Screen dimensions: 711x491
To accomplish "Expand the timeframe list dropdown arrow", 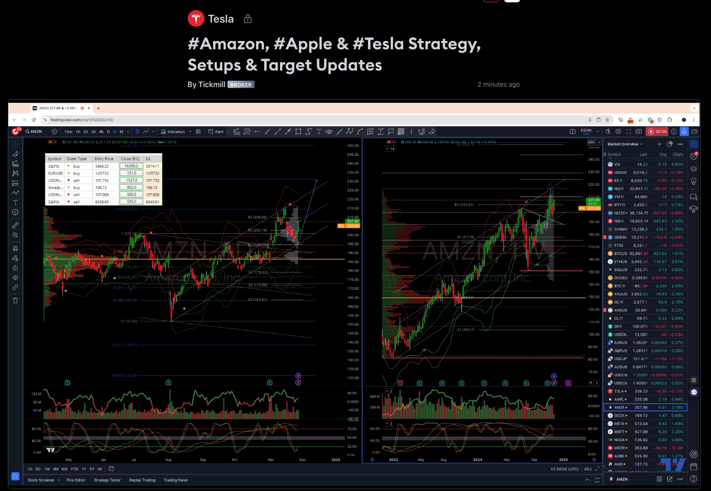I will click(128, 131).
